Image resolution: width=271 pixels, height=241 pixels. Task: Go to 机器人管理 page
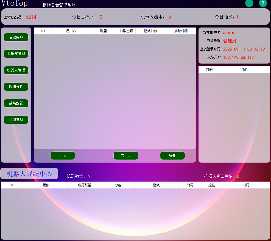16,70
